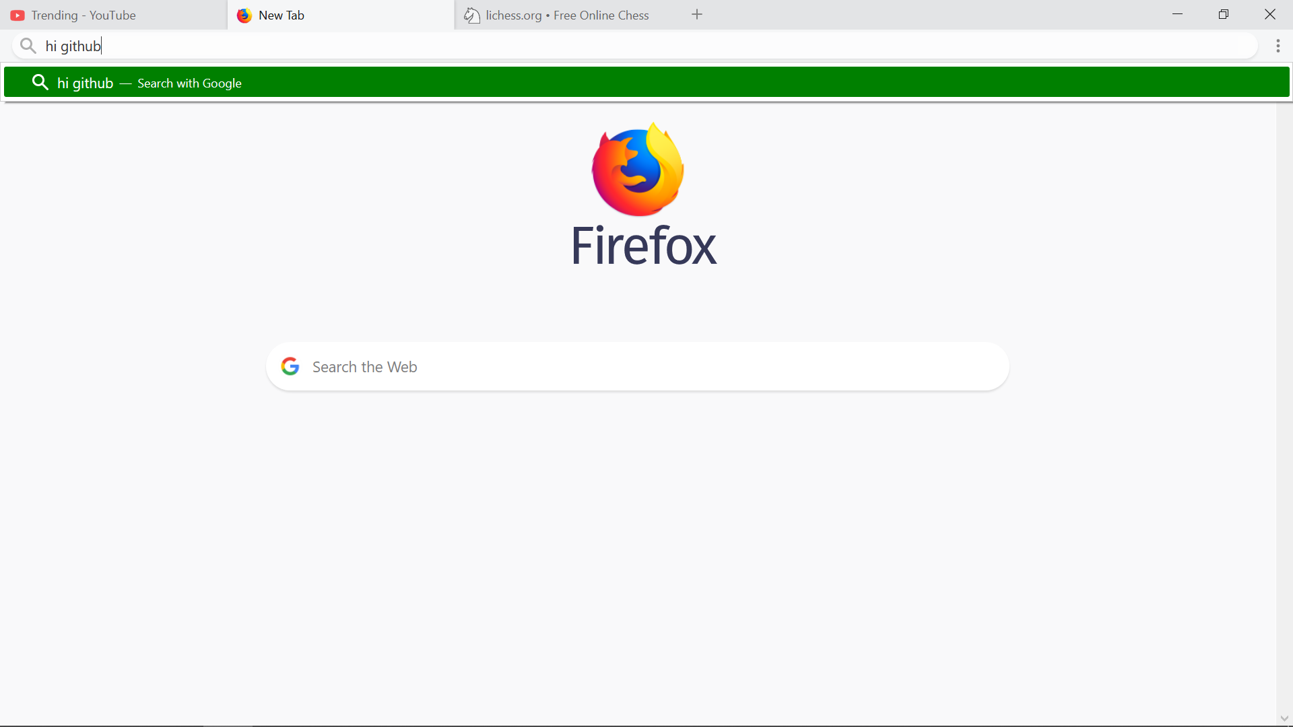Viewport: 1293px width, 727px height.
Task: Restore down the browser window
Action: 1224,15
